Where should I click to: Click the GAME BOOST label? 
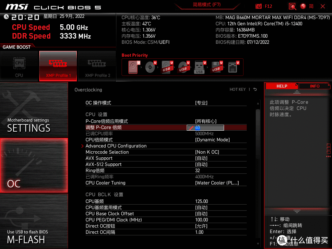pyautogui.click(x=17, y=47)
